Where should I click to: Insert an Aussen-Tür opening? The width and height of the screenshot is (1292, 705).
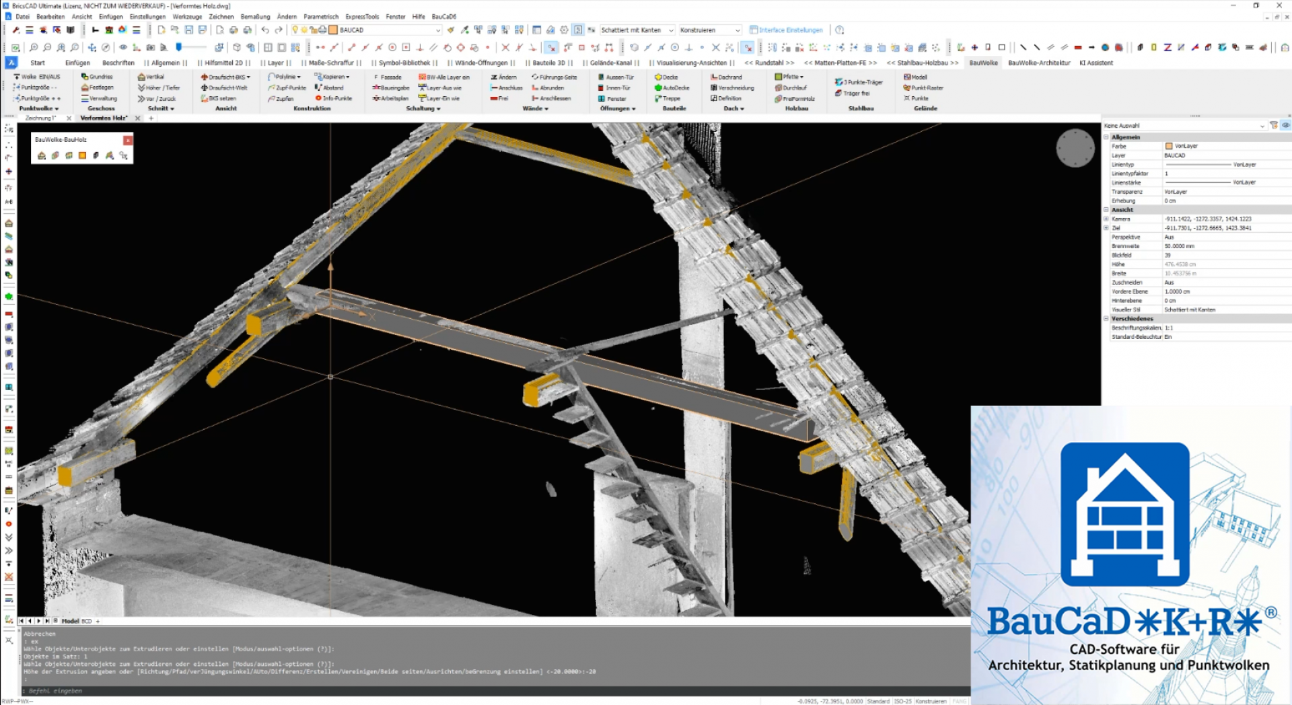point(616,77)
